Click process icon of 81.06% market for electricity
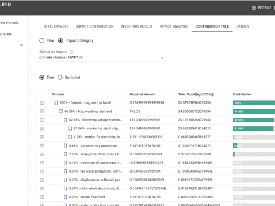 point(70,128)
